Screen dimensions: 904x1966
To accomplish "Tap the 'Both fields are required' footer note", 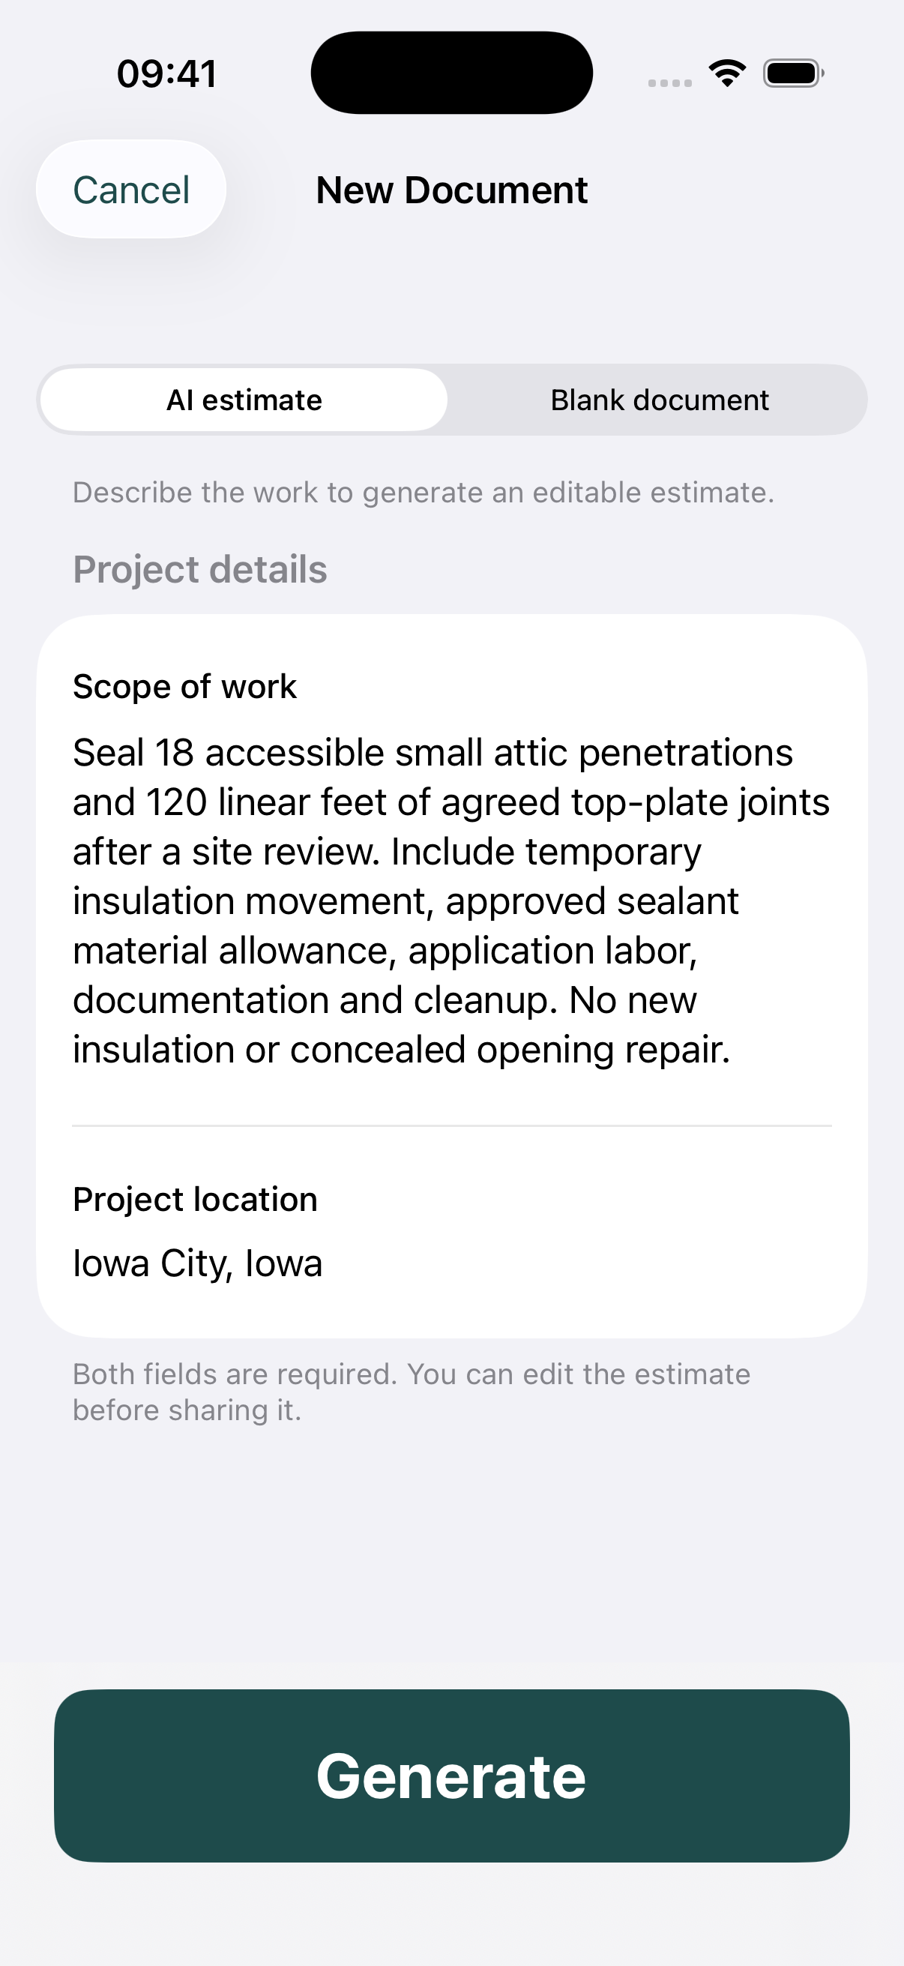I will (x=412, y=1392).
